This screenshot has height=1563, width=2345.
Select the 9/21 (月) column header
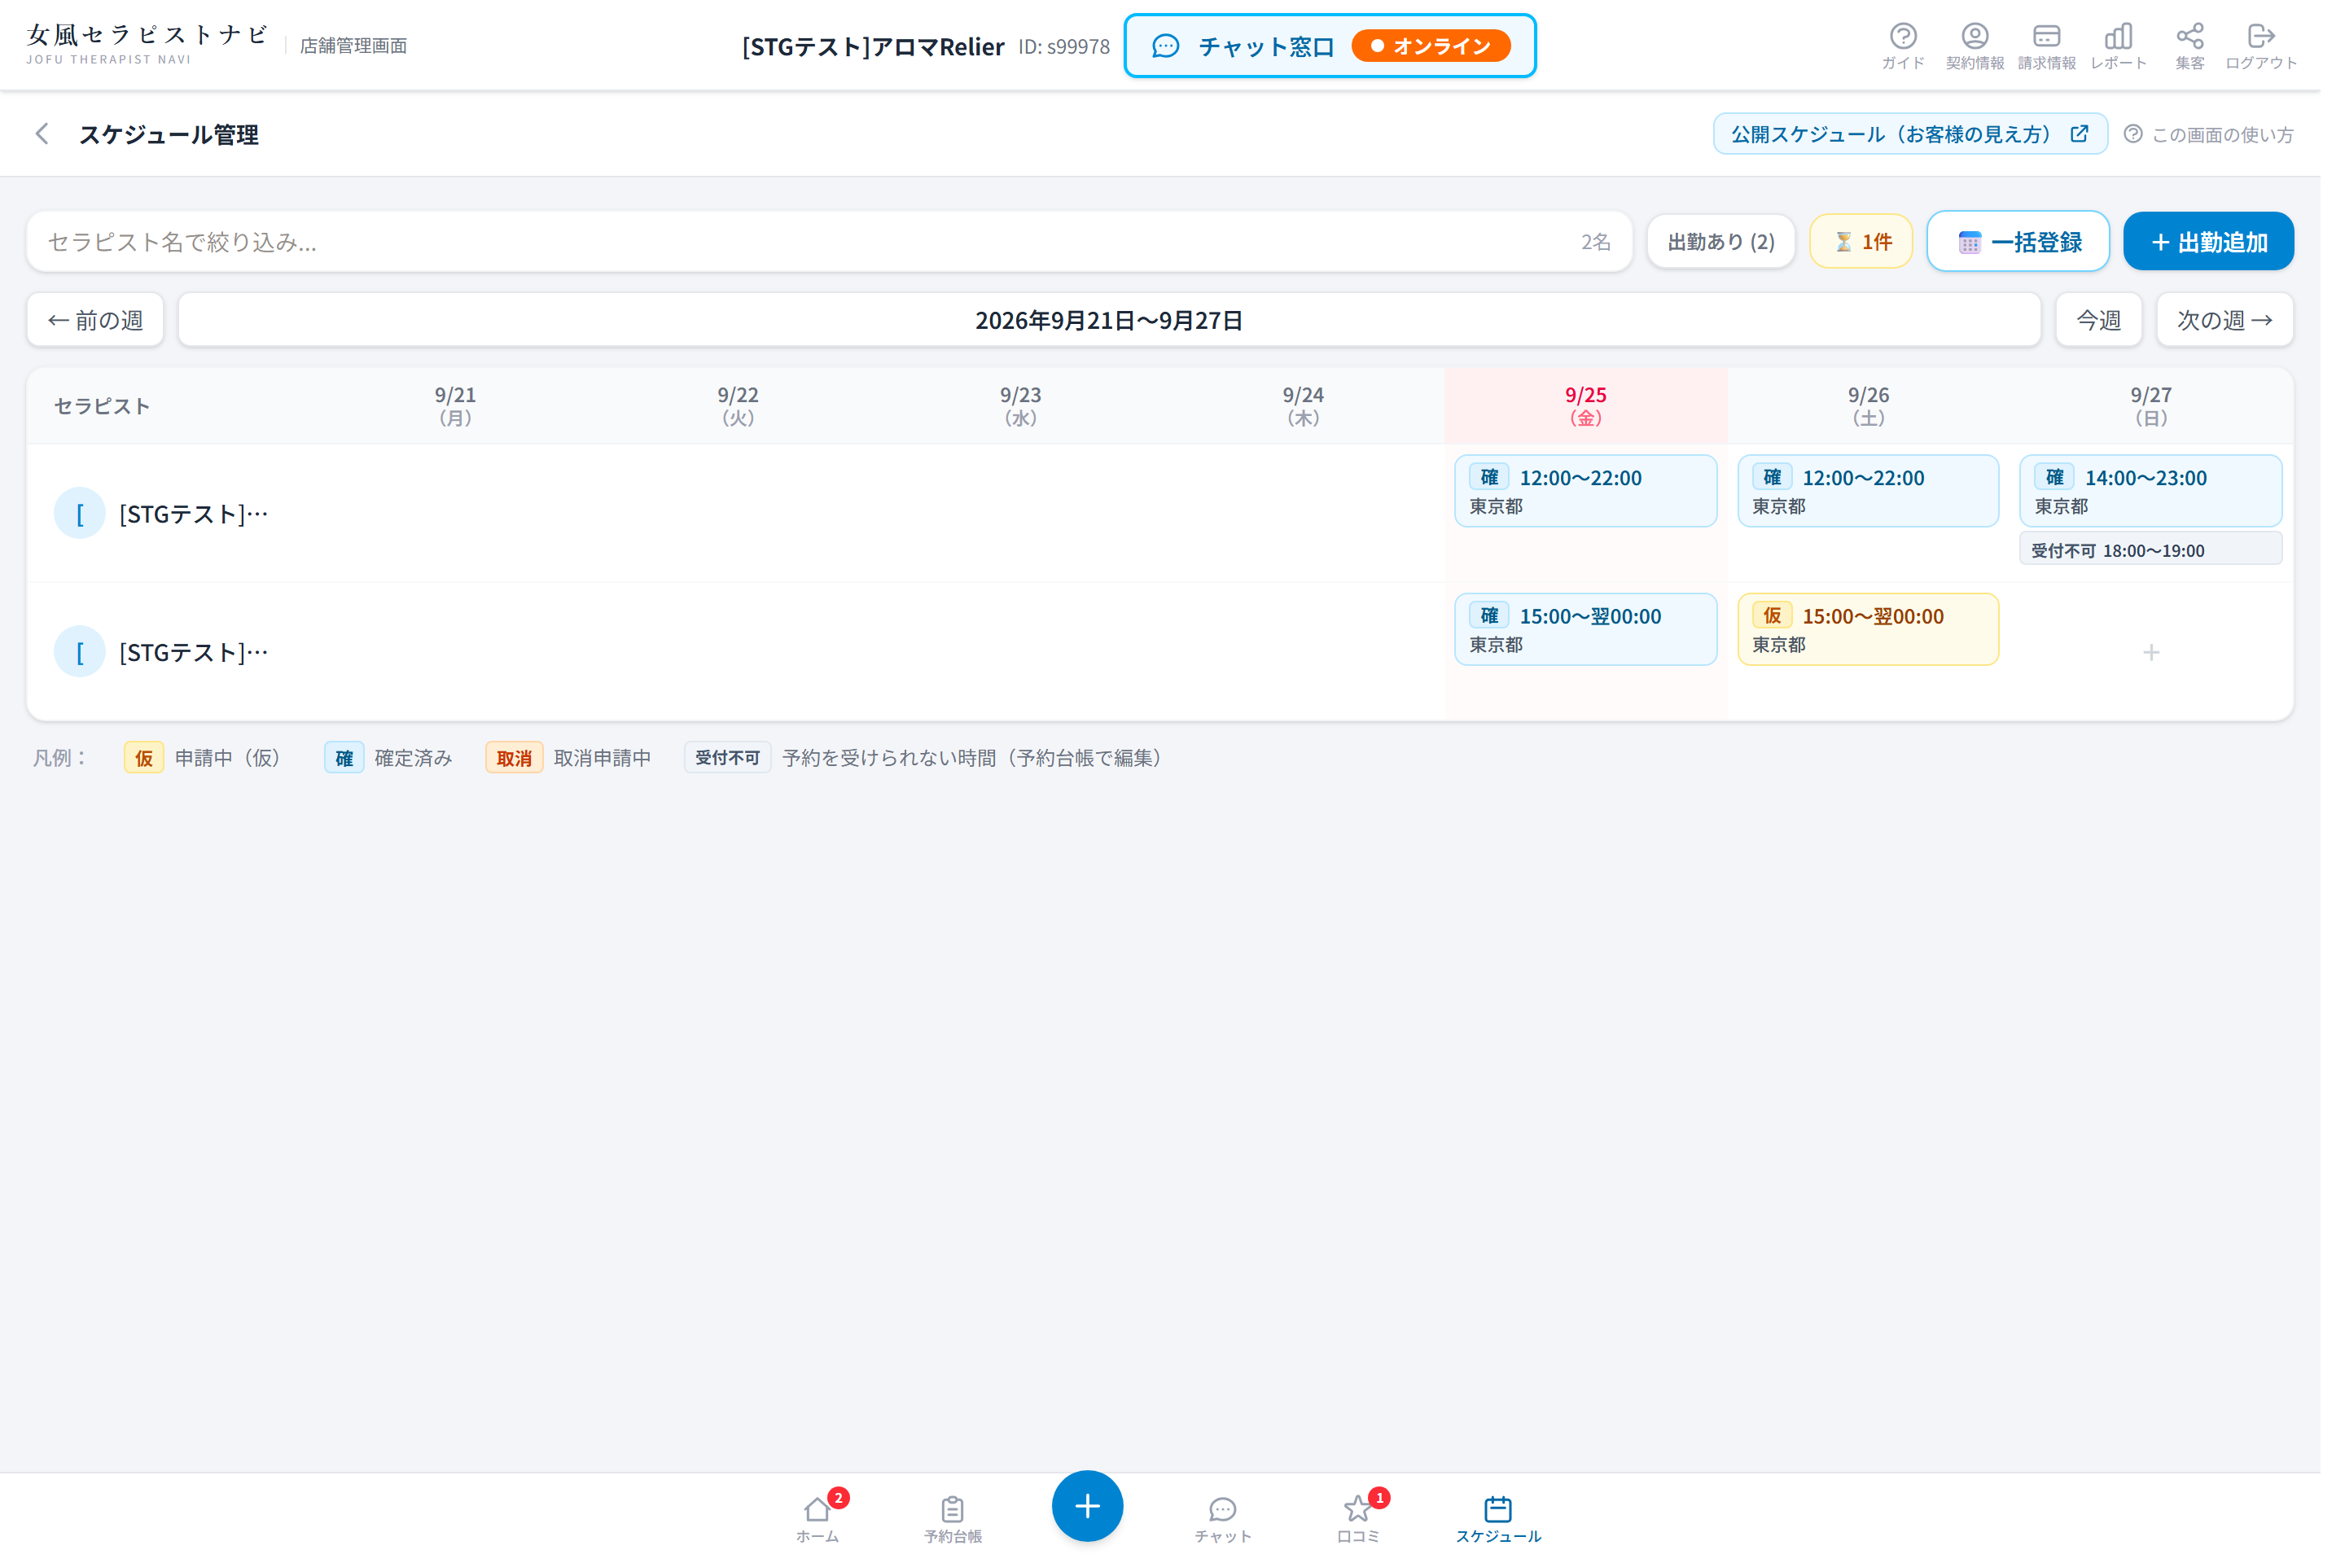[459, 409]
